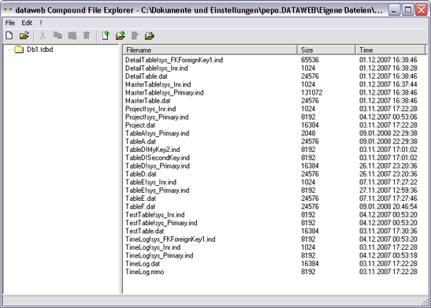The image size is (431, 308).
Task: Select file Project!sys_Primary.ind
Action: (x=157, y=117)
